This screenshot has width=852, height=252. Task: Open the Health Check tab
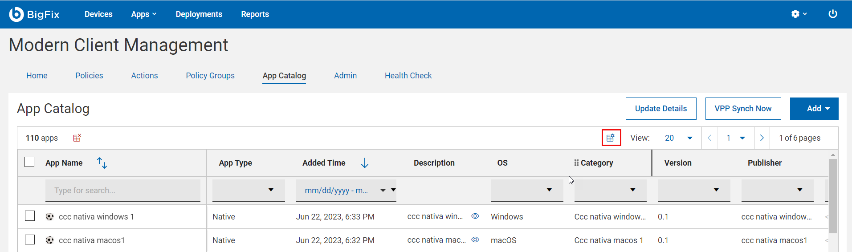[x=408, y=76]
